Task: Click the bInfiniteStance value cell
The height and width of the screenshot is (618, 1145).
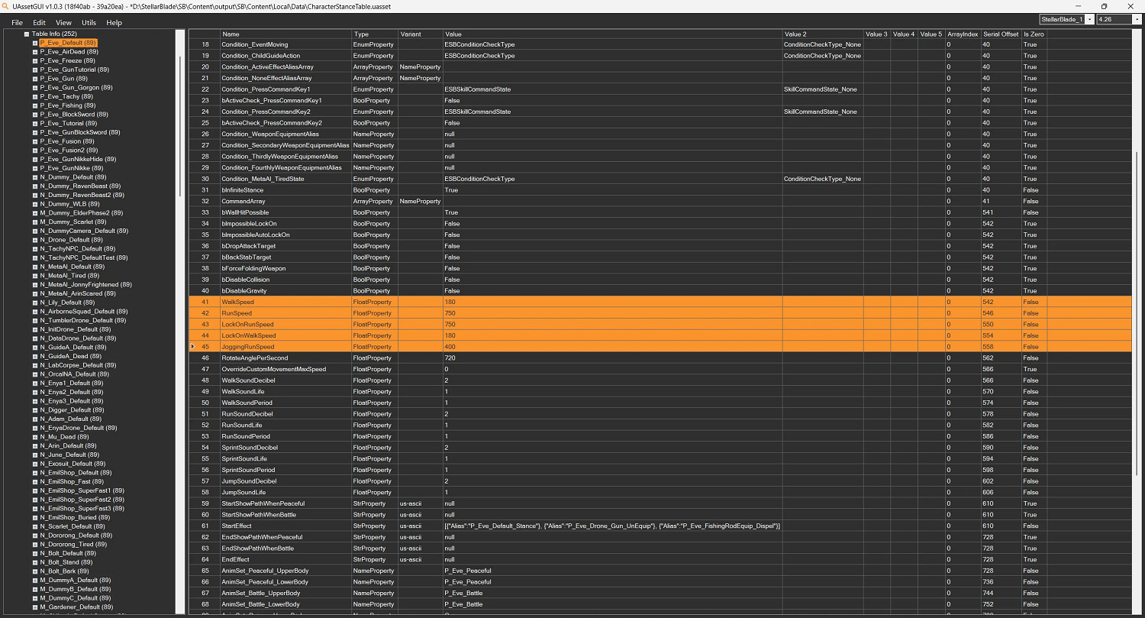Action: pos(612,190)
